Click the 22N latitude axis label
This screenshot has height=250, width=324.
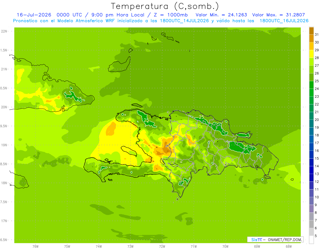[5, 31]
